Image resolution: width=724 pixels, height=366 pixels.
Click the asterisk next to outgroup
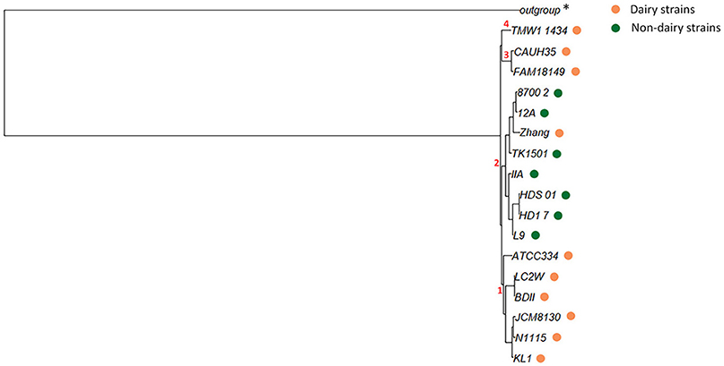[566, 9]
